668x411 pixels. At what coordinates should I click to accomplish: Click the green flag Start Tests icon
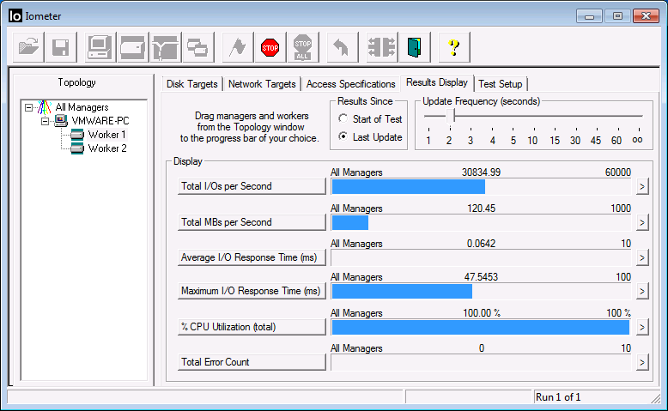tap(238, 47)
